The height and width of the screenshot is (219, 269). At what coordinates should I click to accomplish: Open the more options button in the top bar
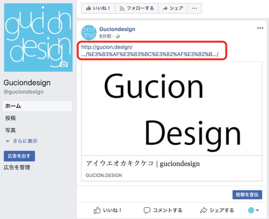[x=194, y=8]
